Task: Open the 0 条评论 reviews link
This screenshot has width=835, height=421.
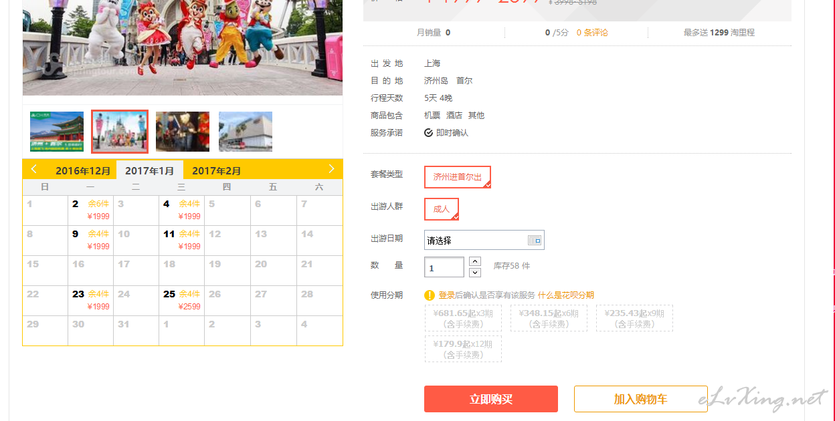Action: click(x=592, y=32)
